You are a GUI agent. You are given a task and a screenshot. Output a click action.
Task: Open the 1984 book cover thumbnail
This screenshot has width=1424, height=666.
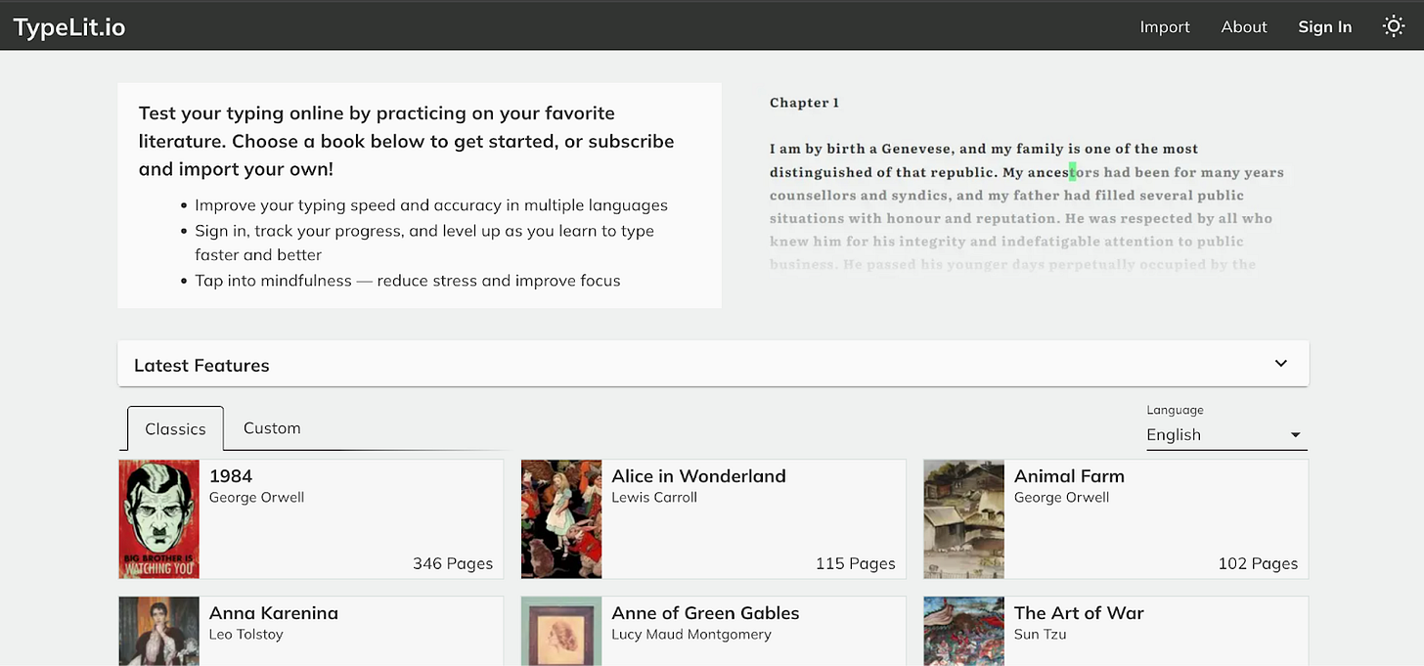159,519
